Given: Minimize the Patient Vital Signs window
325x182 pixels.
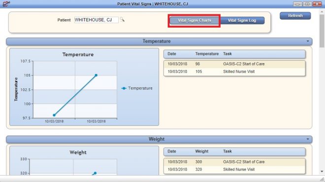Looking at the screenshot, I should pos(297,4).
